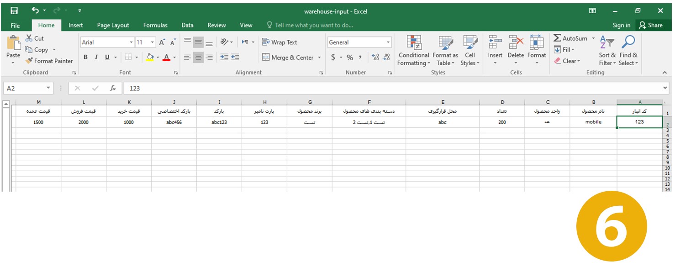The image size is (675, 272).
Task: Click the Sign in link
Action: coord(621,25)
